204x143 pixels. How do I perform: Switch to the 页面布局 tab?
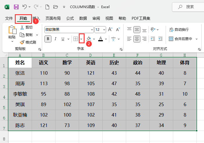coord(53,18)
